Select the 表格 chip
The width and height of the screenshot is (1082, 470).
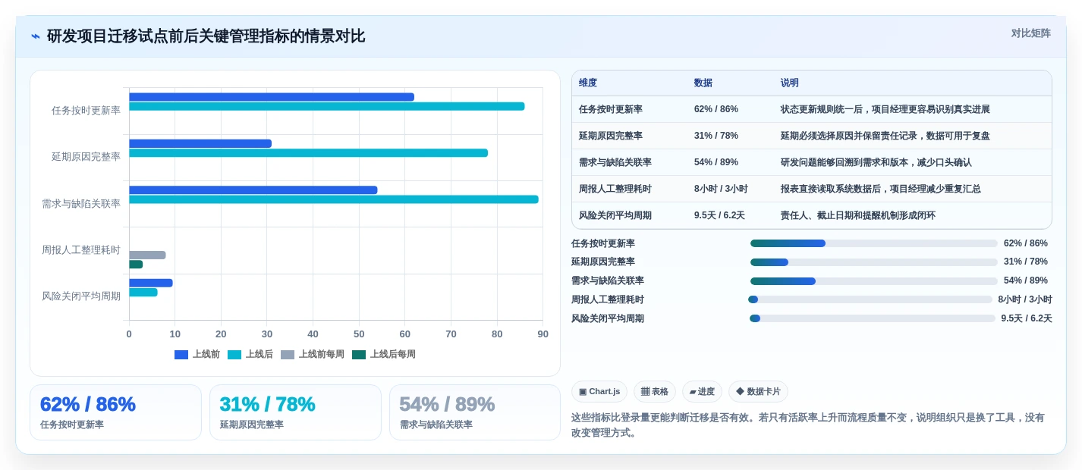coord(655,391)
